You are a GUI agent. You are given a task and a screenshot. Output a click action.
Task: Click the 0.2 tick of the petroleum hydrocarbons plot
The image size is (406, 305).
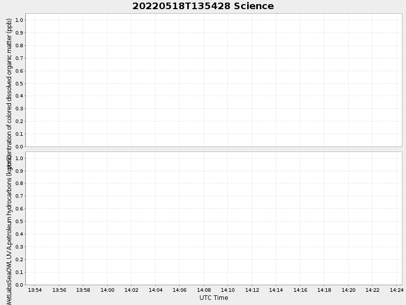pos(19,260)
